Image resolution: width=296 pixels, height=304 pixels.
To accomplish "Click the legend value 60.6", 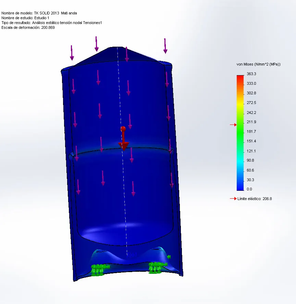I will tap(250, 170).
